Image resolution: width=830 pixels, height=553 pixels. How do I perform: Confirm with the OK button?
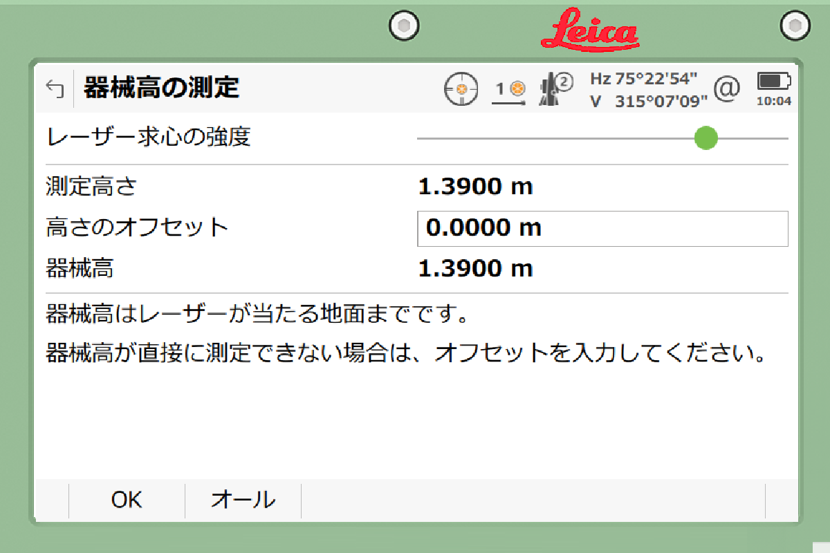point(127,500)
